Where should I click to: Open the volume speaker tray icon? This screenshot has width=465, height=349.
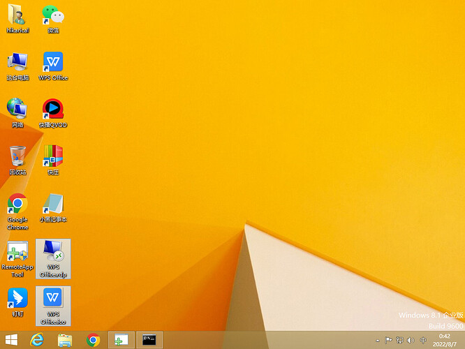411,340
